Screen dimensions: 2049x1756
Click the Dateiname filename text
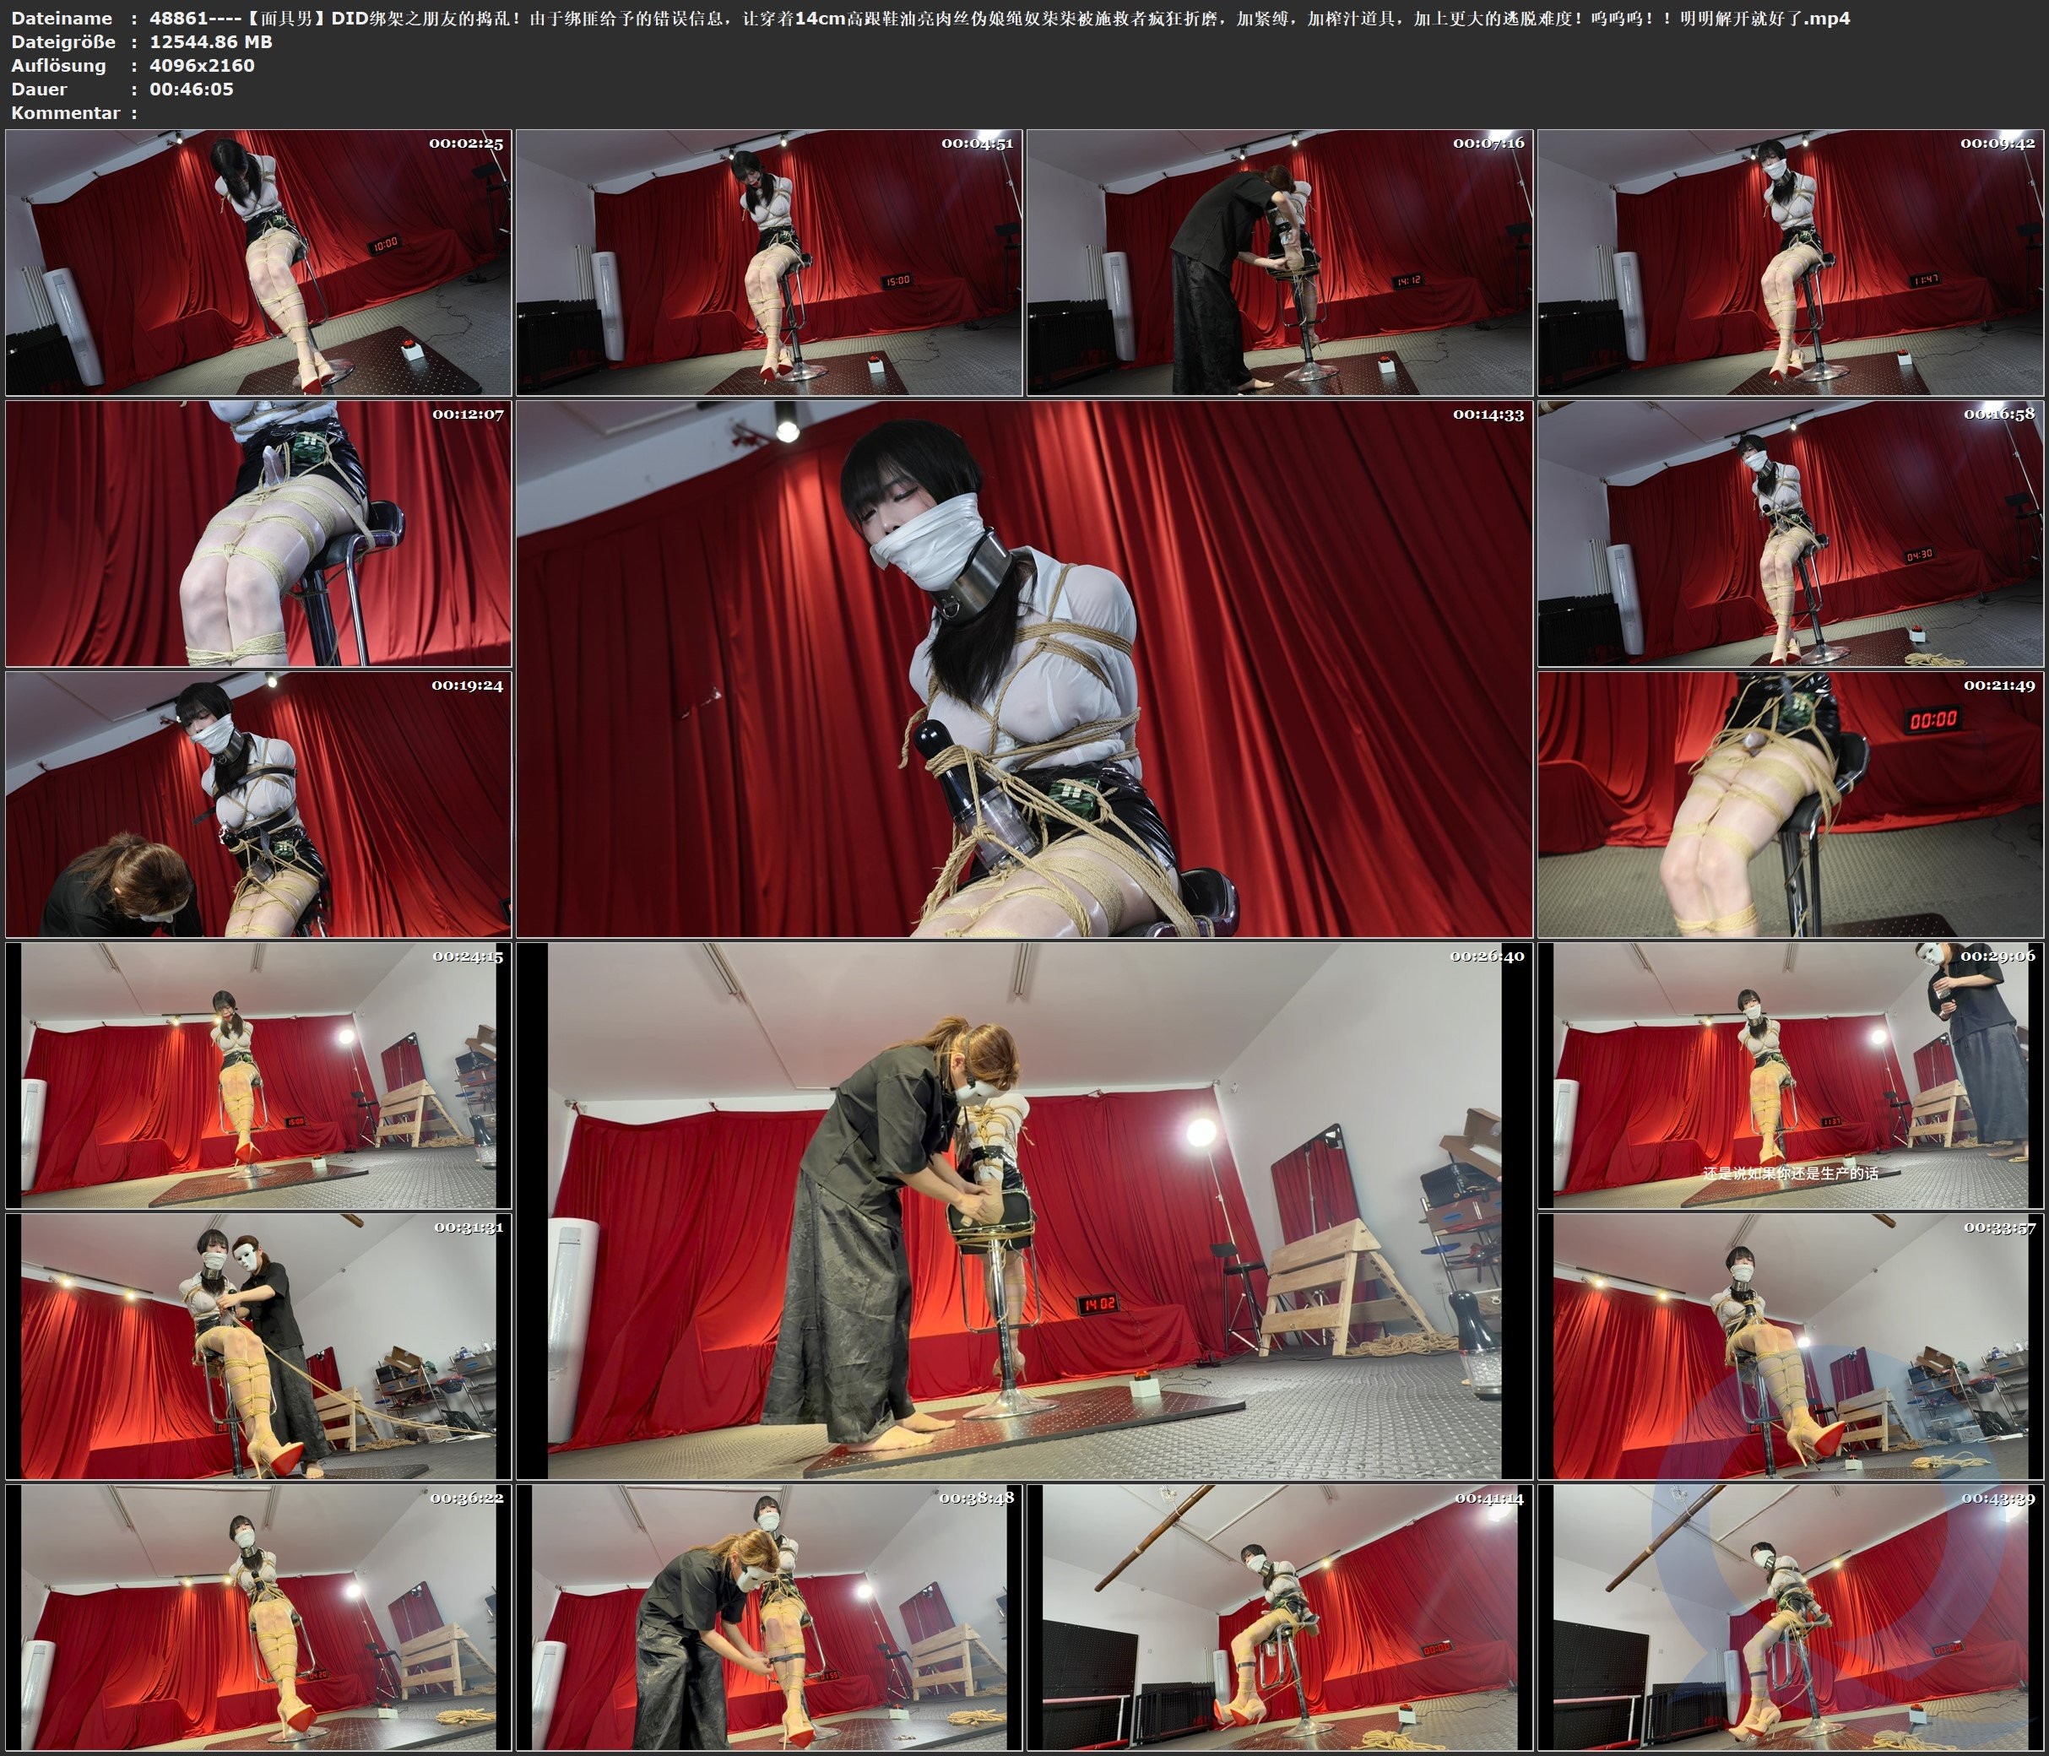(x=999, y=18)
